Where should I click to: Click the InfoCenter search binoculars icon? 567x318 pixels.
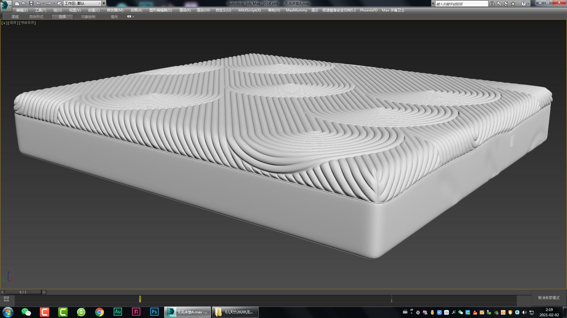point(492,4)
